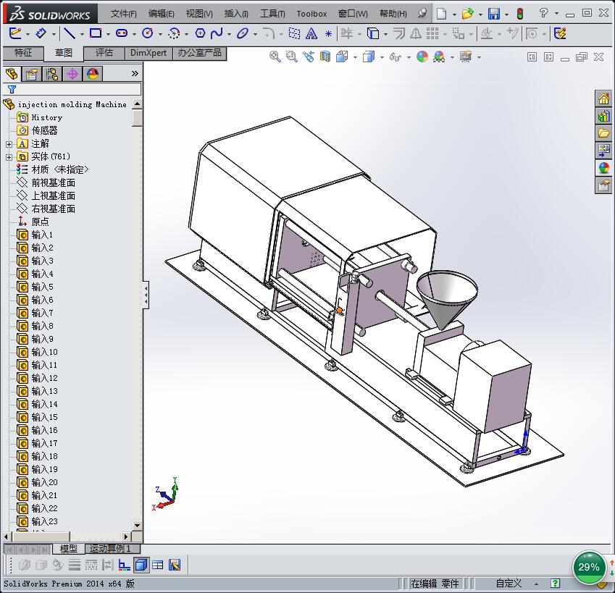Click the 自定义 status bar label
Image resolution: width=615 pixels, height=593 pixels.
[x=509, y=584]
